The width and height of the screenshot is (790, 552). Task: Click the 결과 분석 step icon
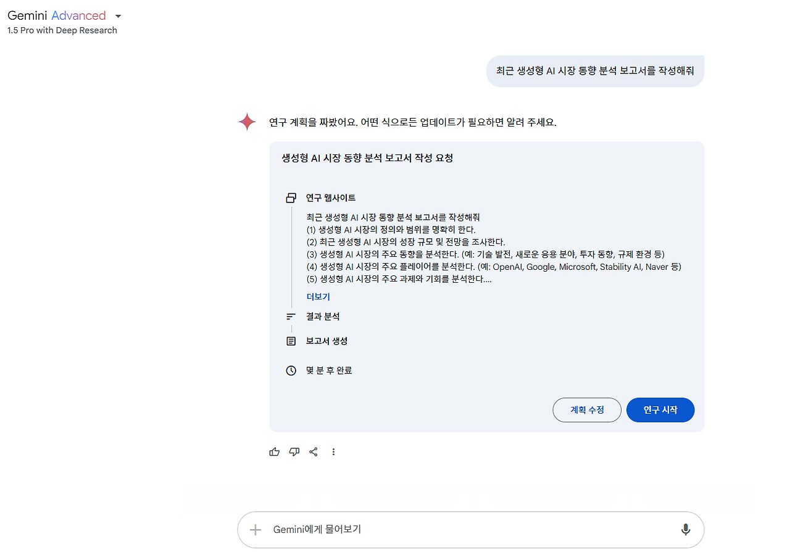pyautogui.click(x=291, y=317)
